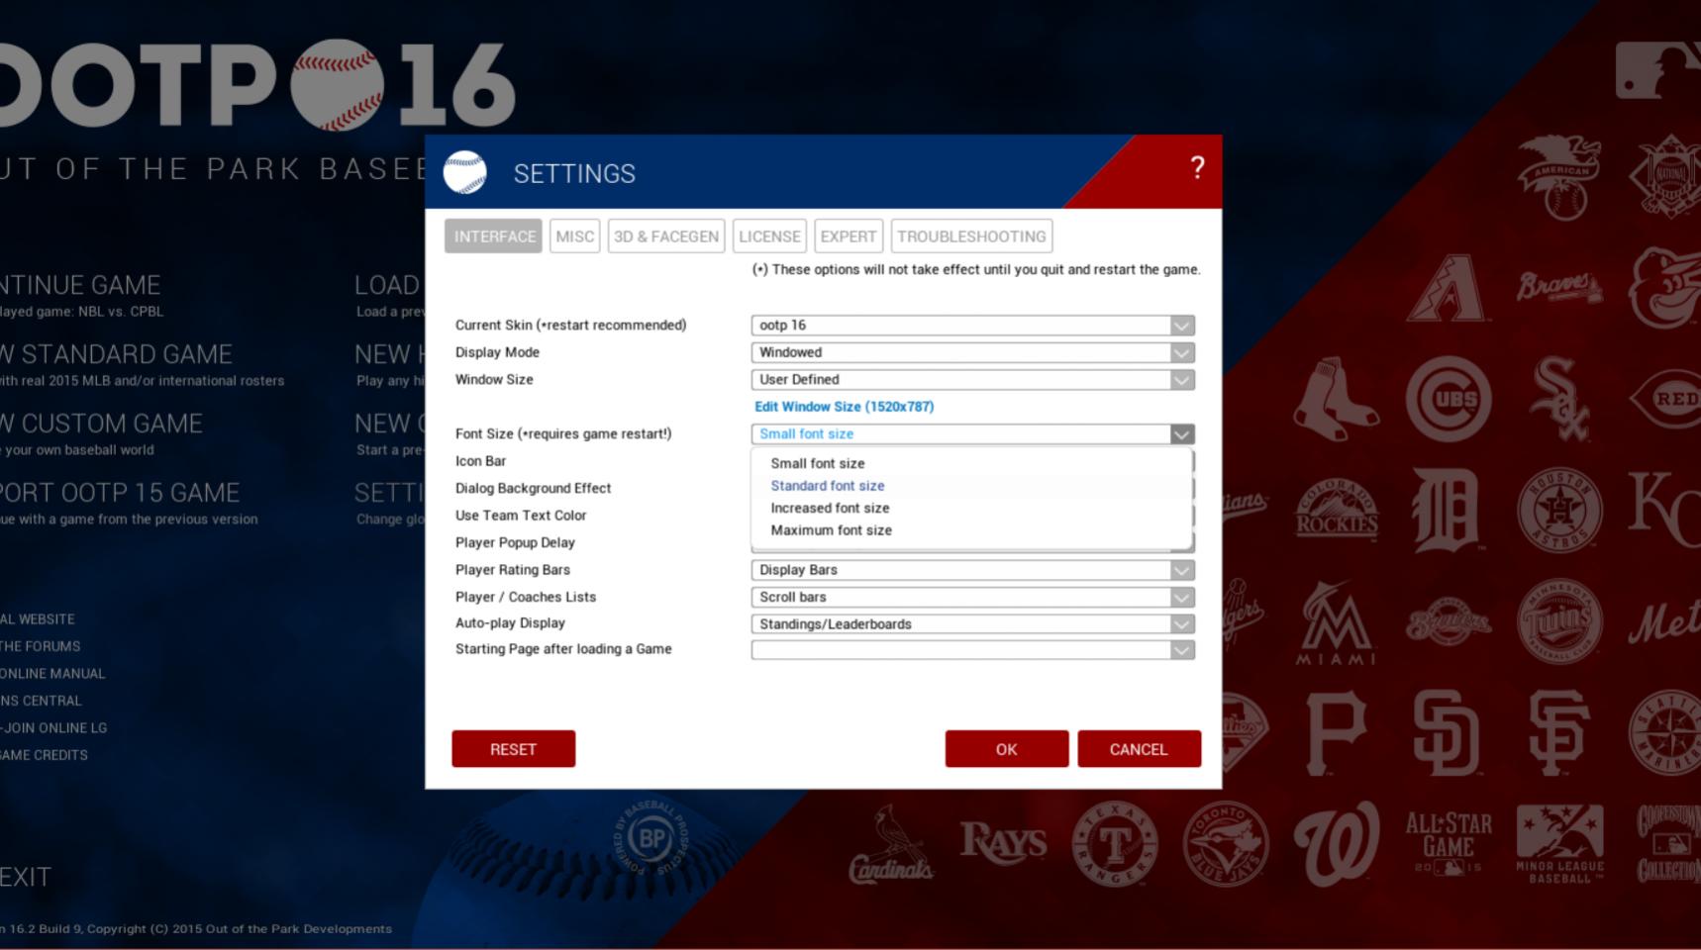This screenshot has width=1701, height=950.
Task: Open Edit Window Size link
Action: point(844,407)
